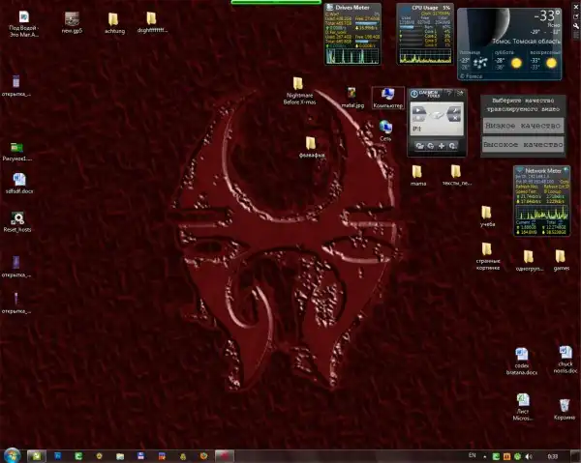Screen dimensions: 581x463
Task: Open the Компьютер desktop icon
Action: 386,95
